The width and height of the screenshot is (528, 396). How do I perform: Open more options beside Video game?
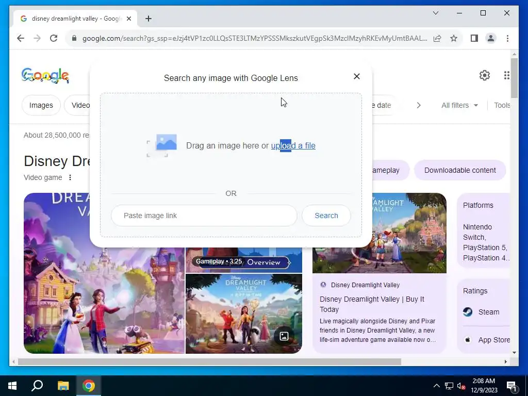[x=70, y=177]
